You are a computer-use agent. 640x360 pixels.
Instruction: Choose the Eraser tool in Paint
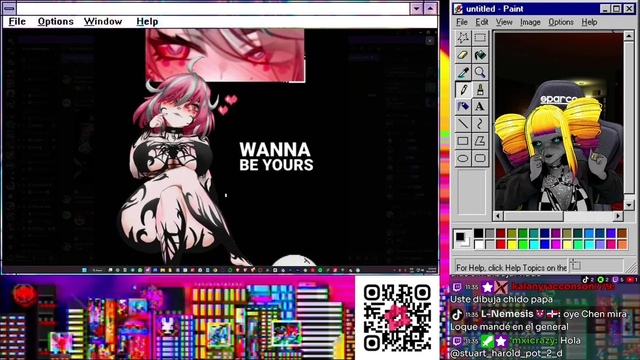(x=463, y=55)
